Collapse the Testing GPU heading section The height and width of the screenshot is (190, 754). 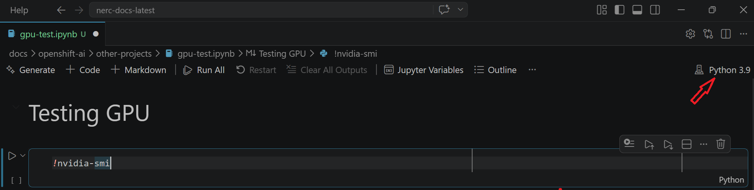16,107
